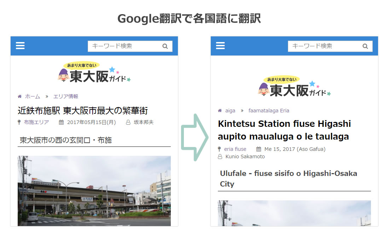Open eria fiuse area link

[235, 149]
